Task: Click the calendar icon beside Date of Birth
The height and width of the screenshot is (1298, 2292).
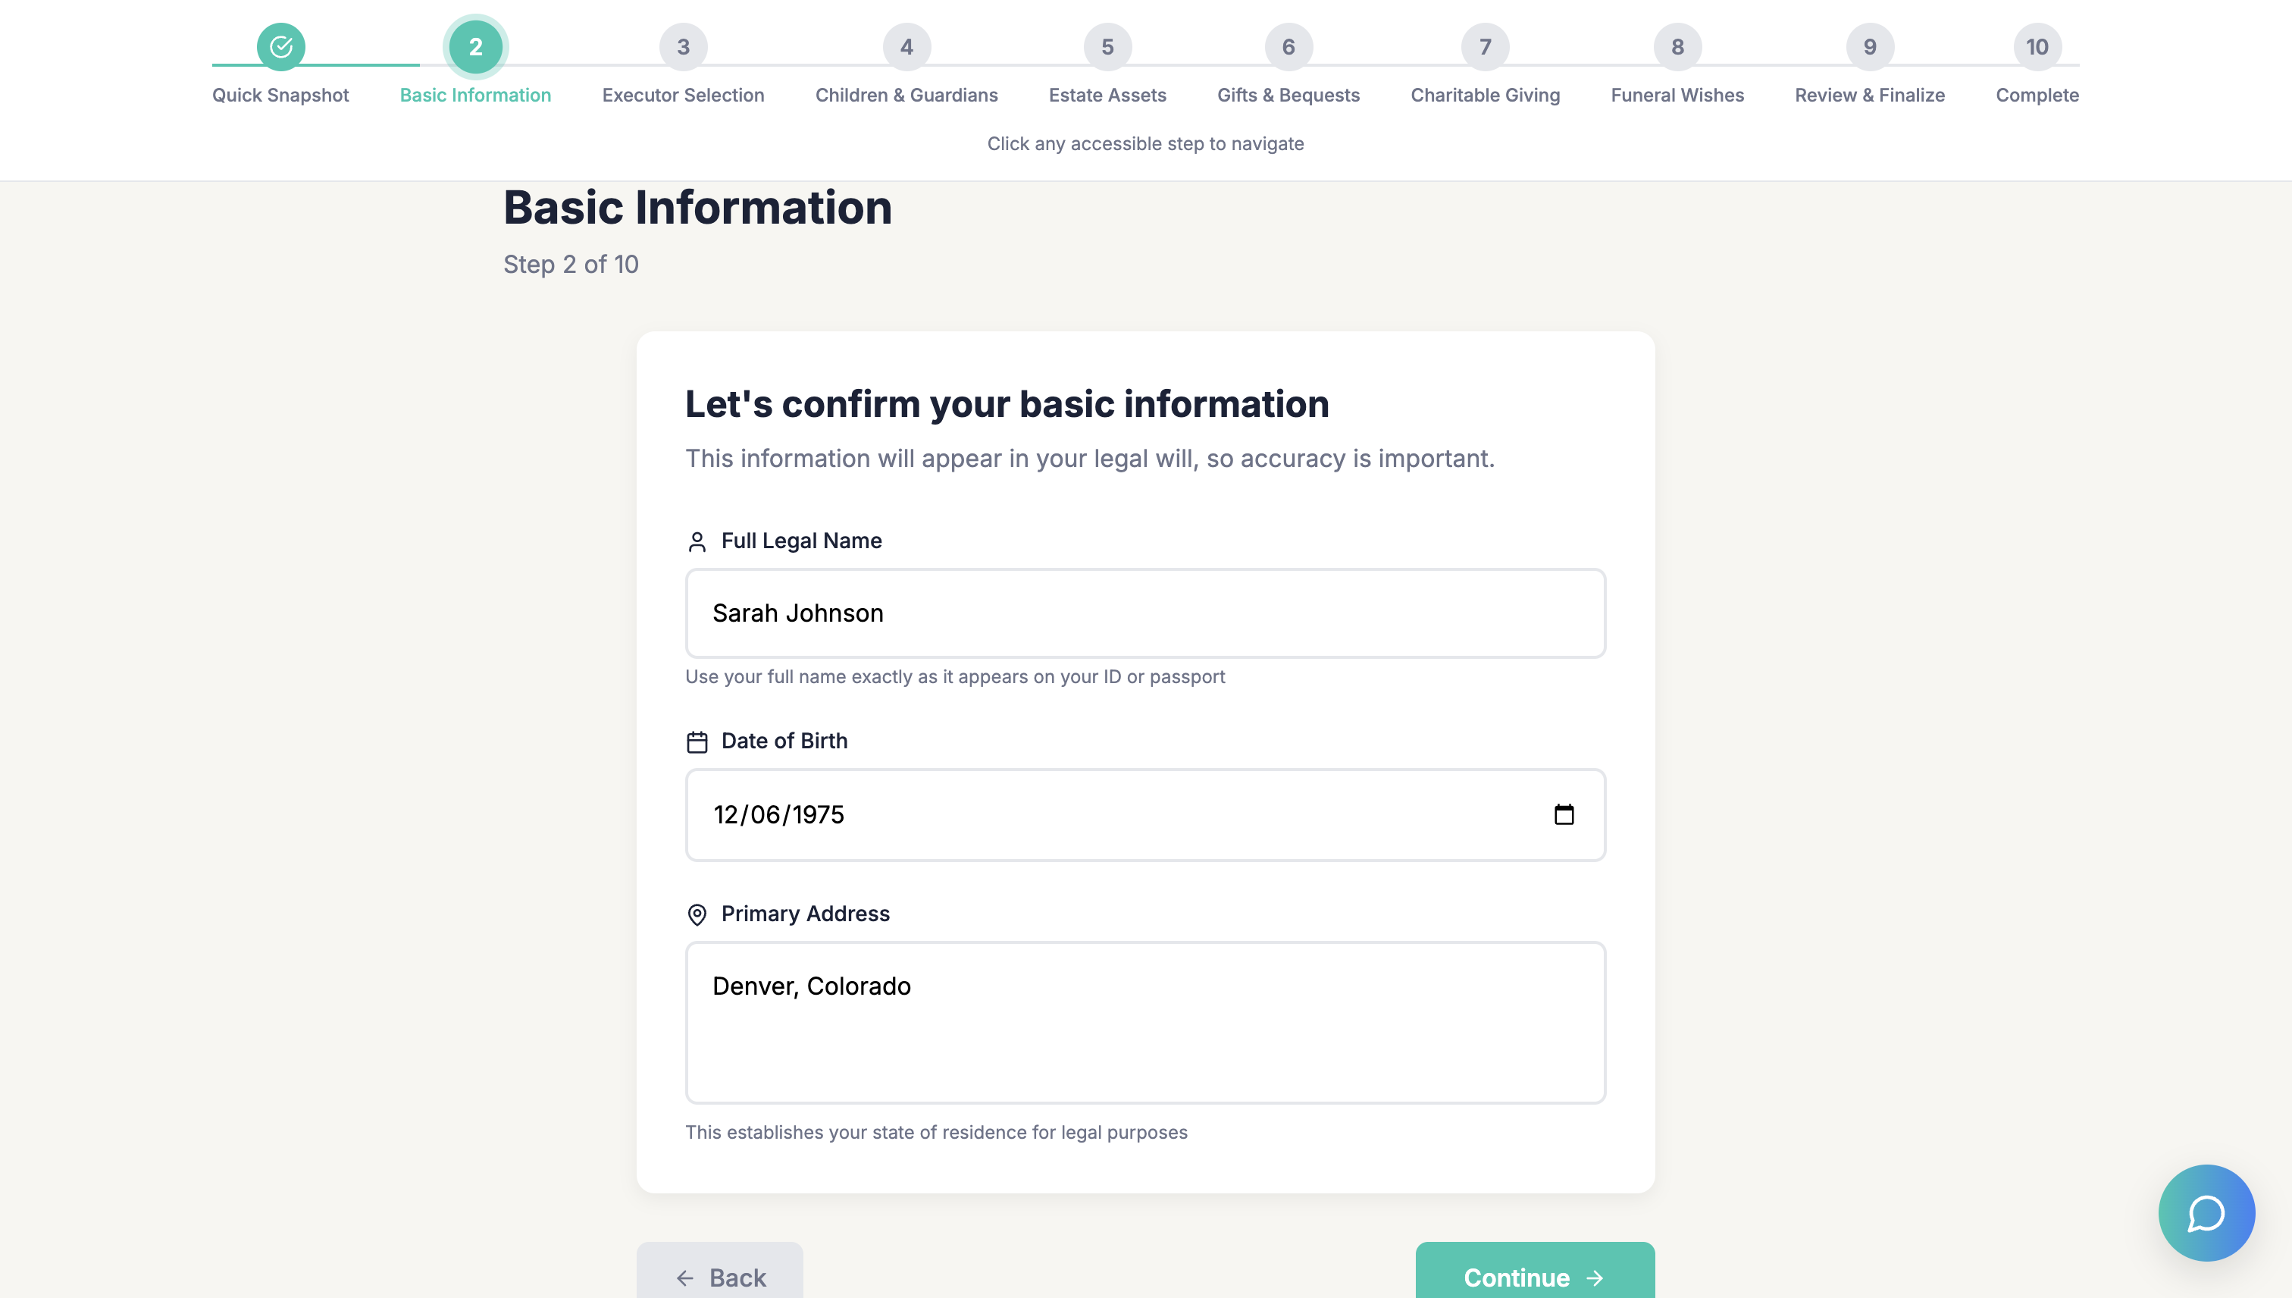Action: point(697,741)
